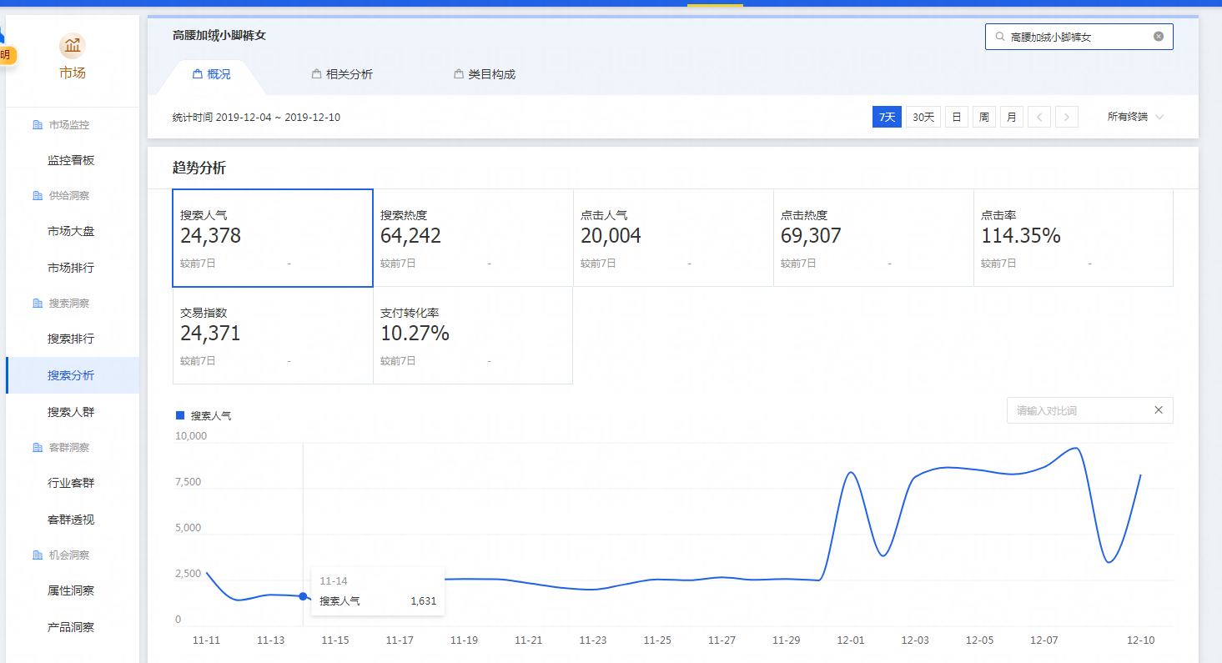Clear the search box with the X icon
Viewport: 1222px width, 663px height.
pyautogui.click(x=1158, y=37)
